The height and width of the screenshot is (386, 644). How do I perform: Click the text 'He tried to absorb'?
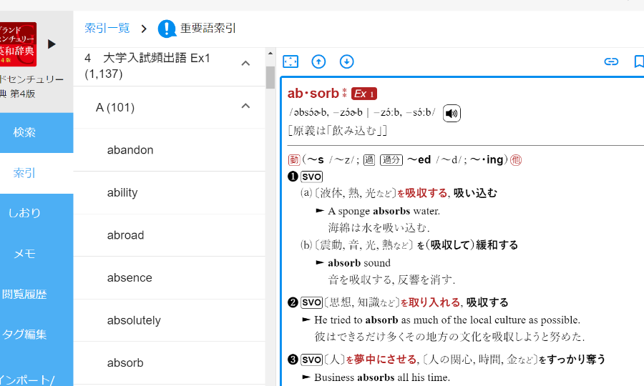click(x=356, y=320)
